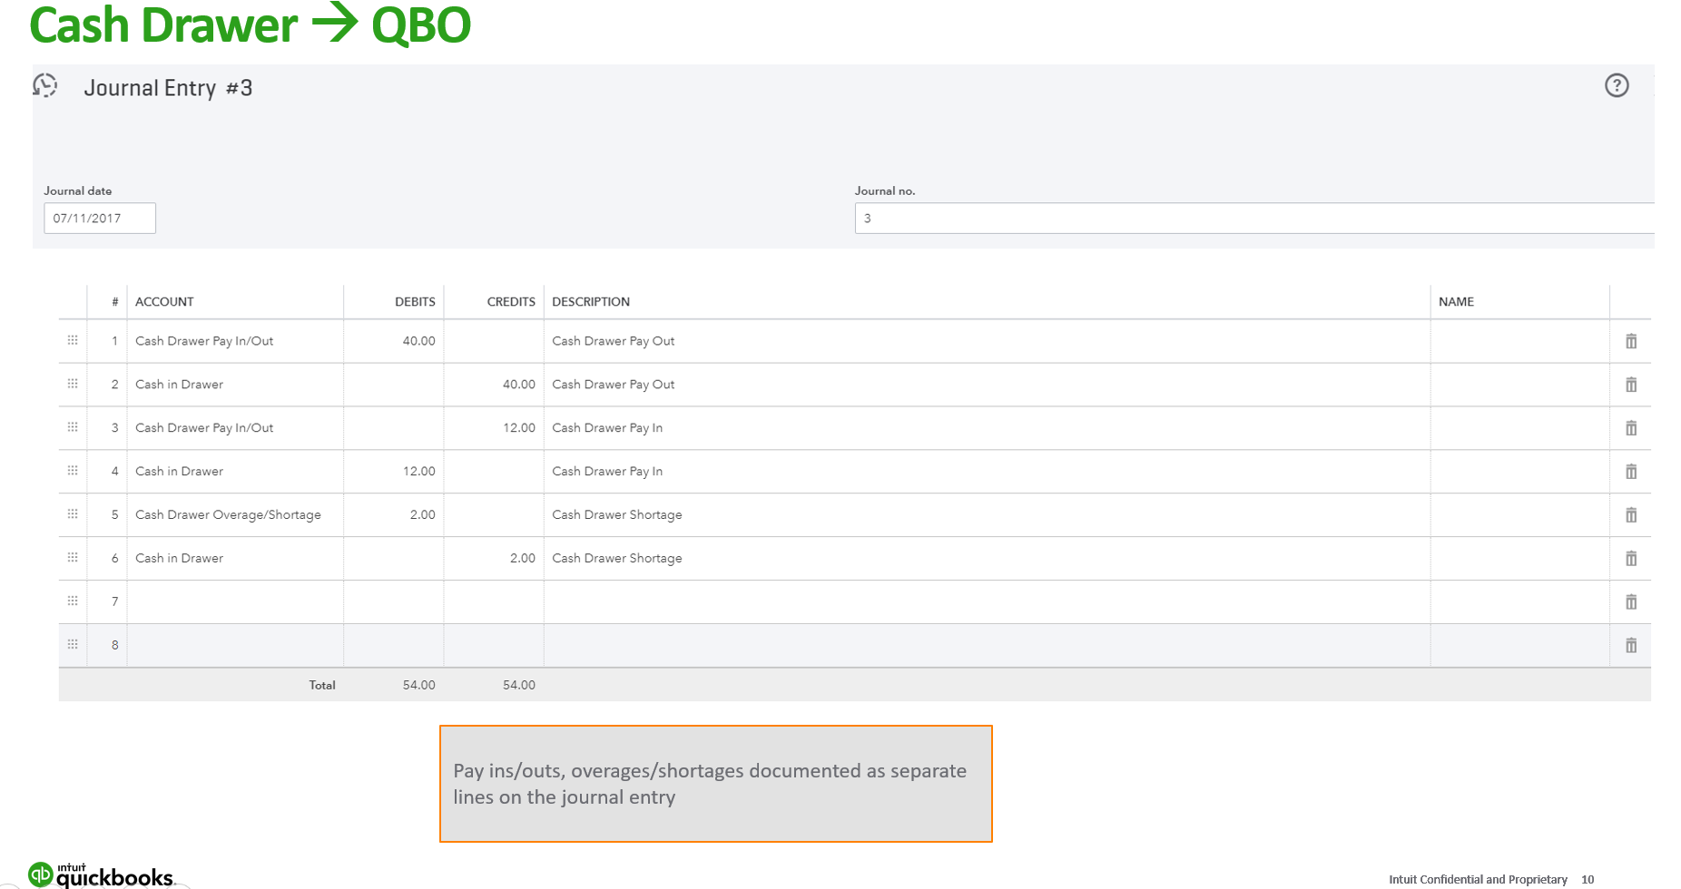Viewport: 1681px width, 889px height.
Task: Click the total debits value 54.00
Action: click(x=419, y=686)
